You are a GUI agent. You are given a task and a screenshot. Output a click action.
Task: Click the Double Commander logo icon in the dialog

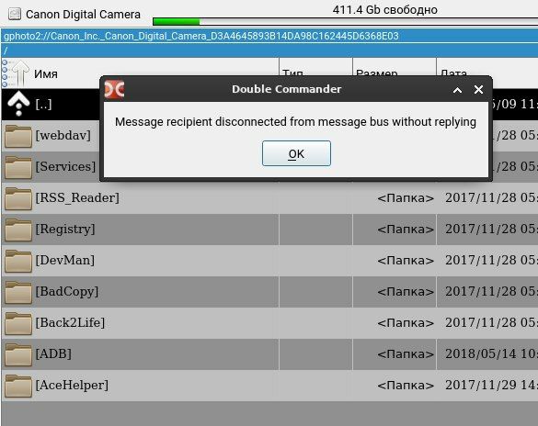click(x=114, y=89)
